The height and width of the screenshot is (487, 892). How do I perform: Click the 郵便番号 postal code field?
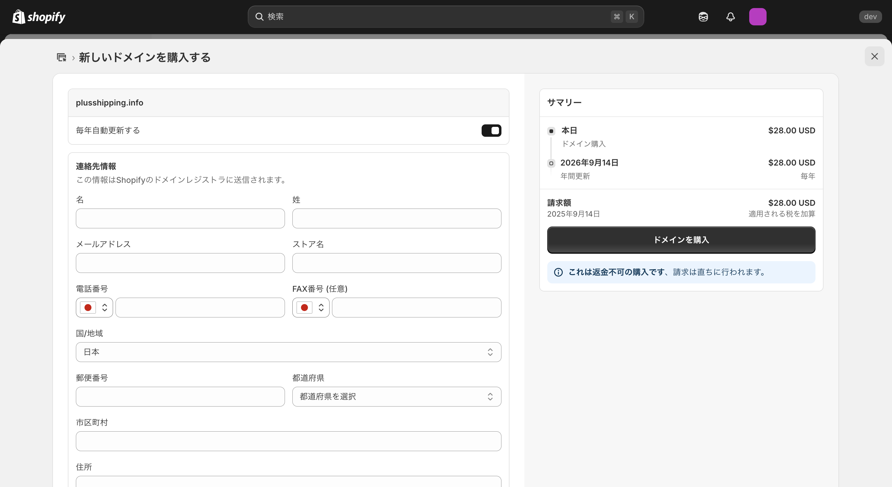point(180,397)
